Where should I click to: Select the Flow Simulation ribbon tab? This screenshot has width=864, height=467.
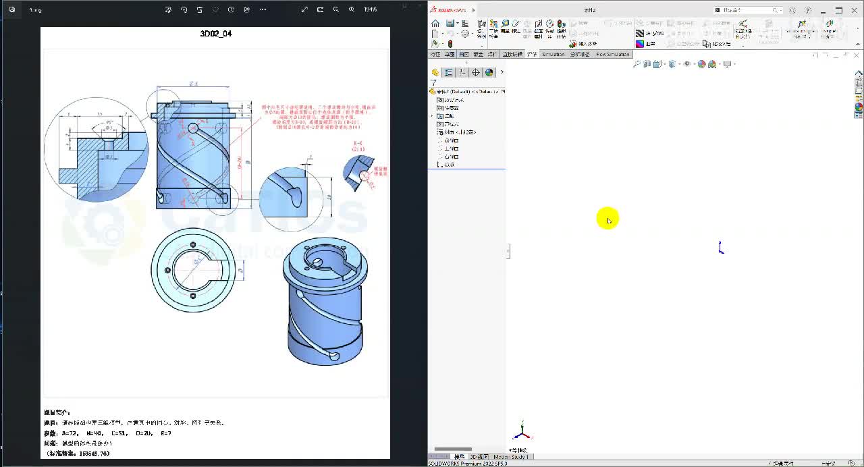pos(612,54)
